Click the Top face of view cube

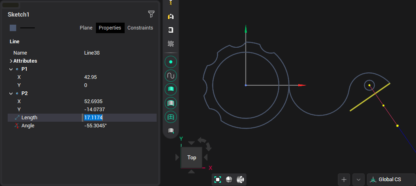click(x=192, y=157)
